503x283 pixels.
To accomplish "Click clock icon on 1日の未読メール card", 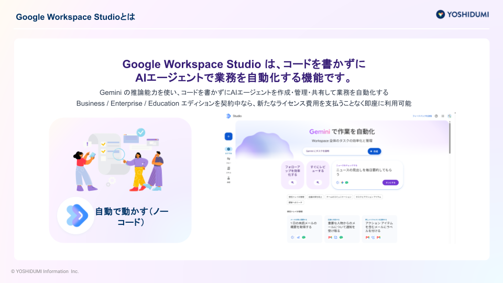I will coord(292,237).
